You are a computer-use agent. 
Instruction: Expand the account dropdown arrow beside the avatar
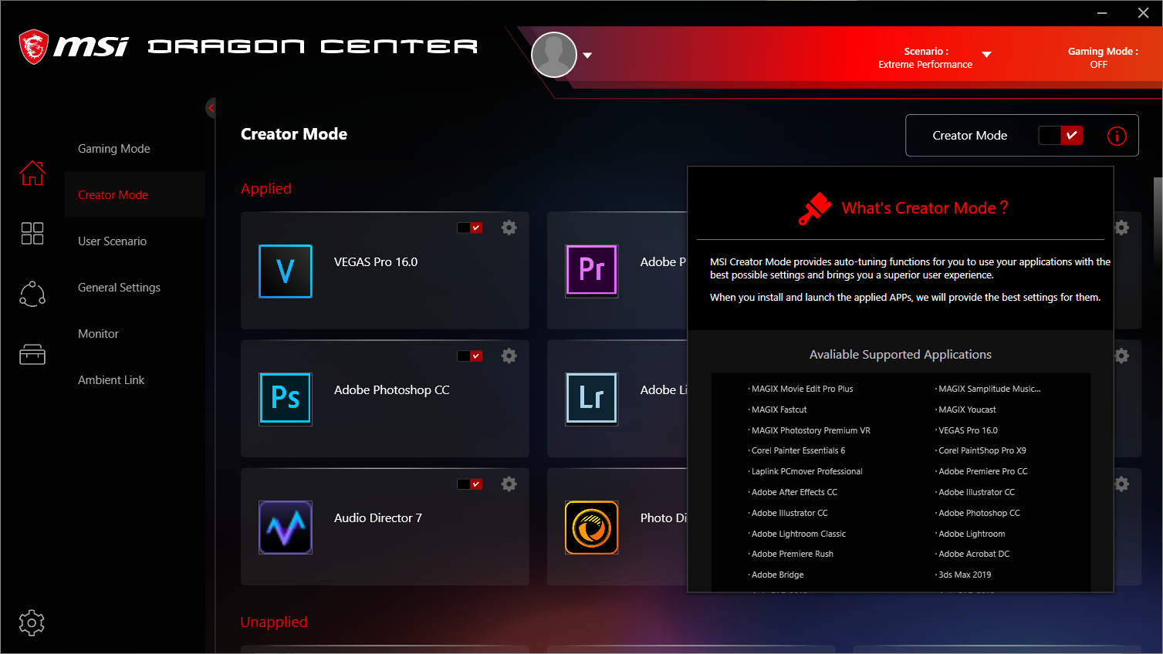(x=587, y=56)
